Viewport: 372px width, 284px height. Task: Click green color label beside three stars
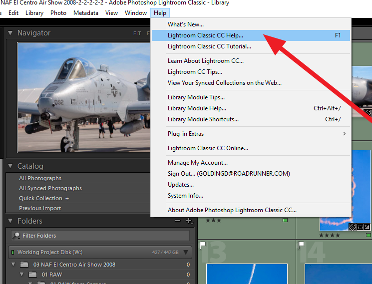[x=285, y=220]
